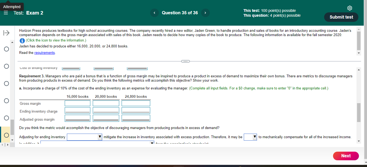The width and height of the screenshot is (367, 167).
Task: Select the highlighted question circle in the sidebar
Action: pyautogui.click(x=6, y=135)
